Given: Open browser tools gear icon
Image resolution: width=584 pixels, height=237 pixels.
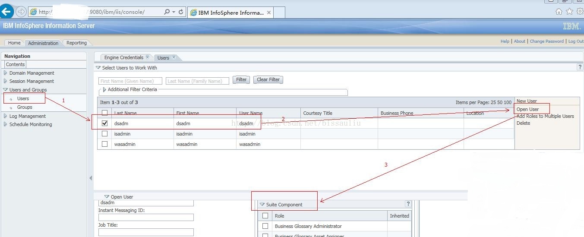Looking at the screenshot, I should click(x=580, y=12).
